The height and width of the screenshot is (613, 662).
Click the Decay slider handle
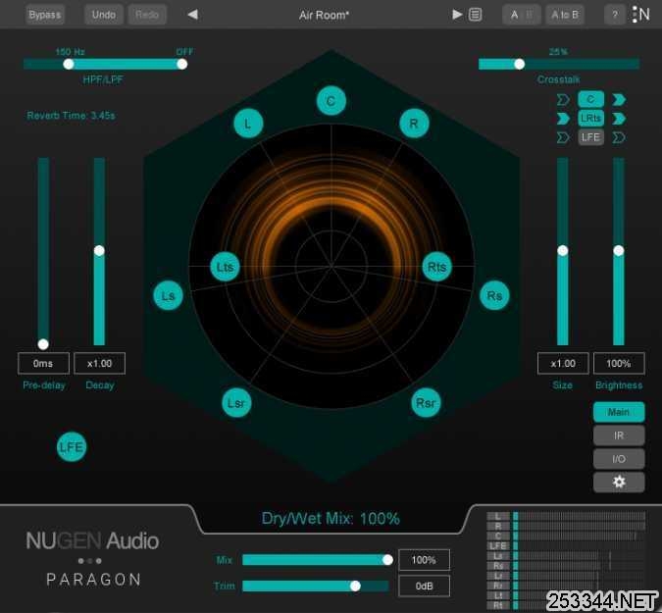[99, 251]
